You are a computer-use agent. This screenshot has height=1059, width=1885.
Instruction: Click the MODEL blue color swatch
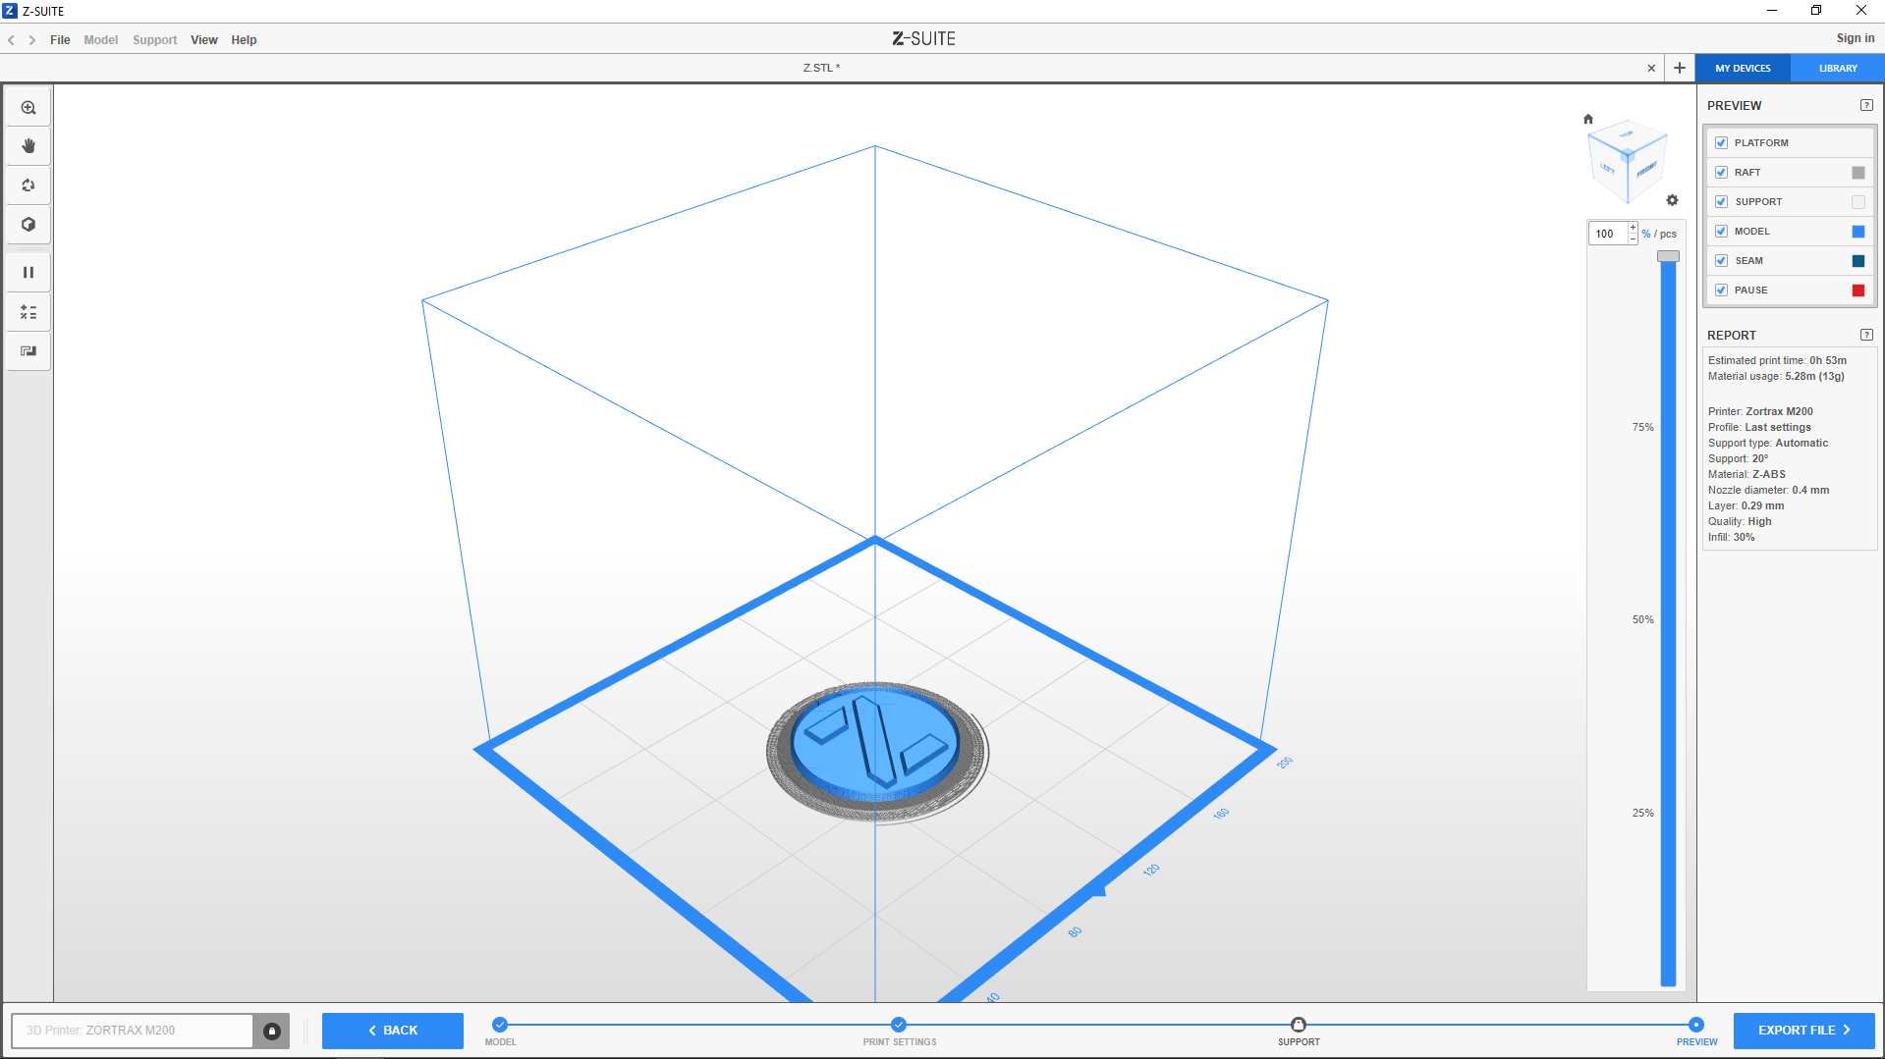(x=1858, y=232)
